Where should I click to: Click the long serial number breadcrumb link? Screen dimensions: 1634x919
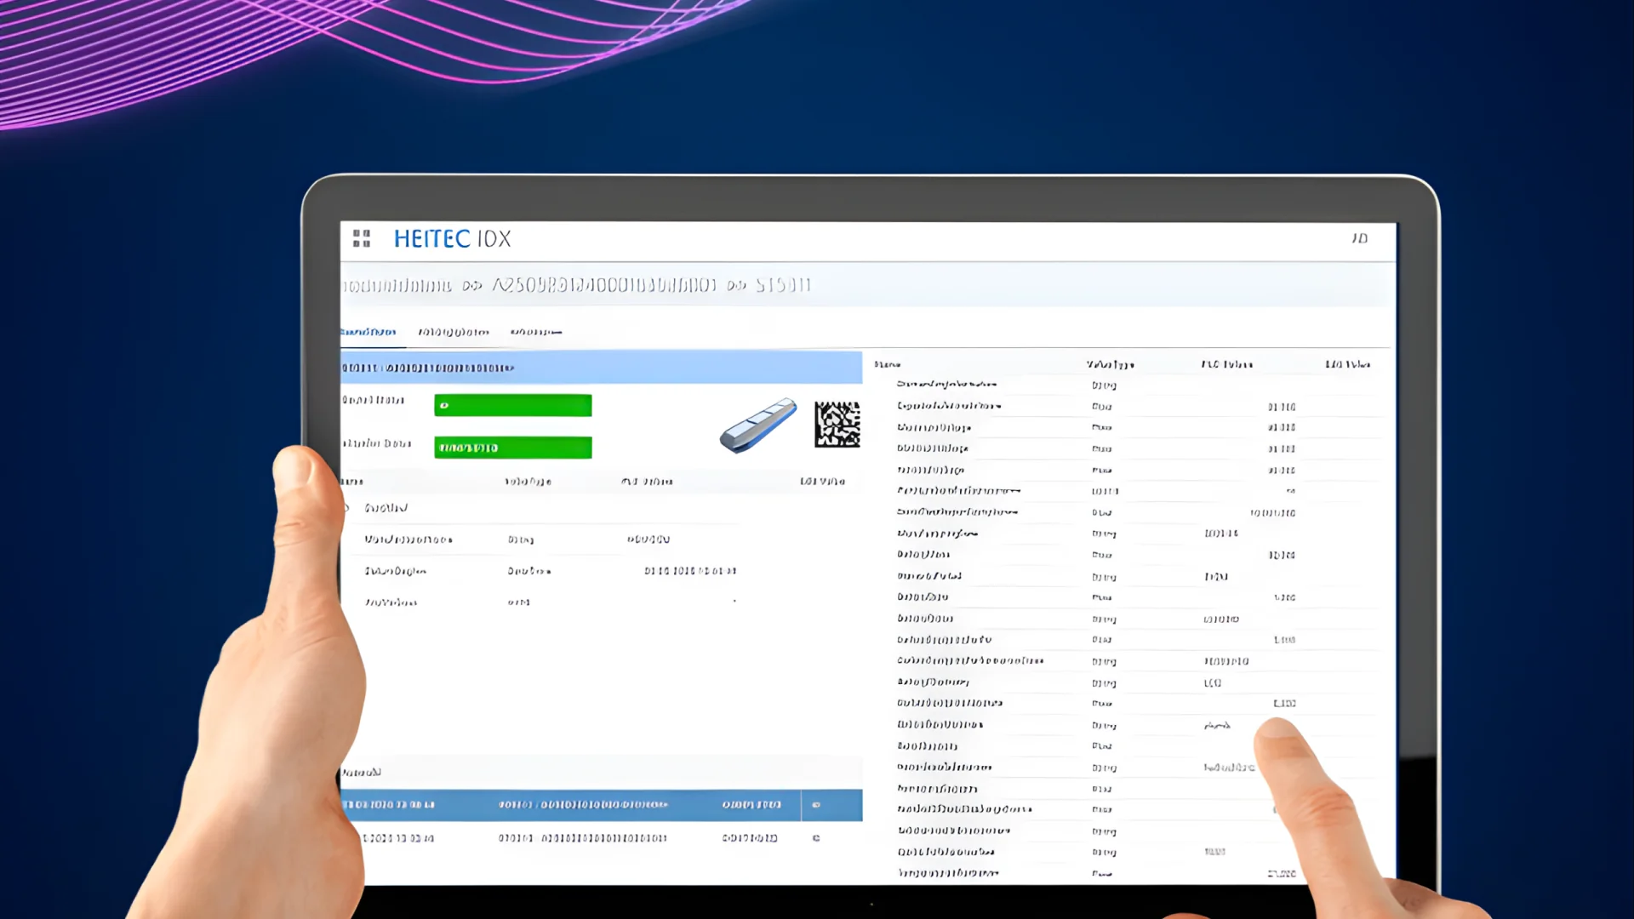click(604, 285)
